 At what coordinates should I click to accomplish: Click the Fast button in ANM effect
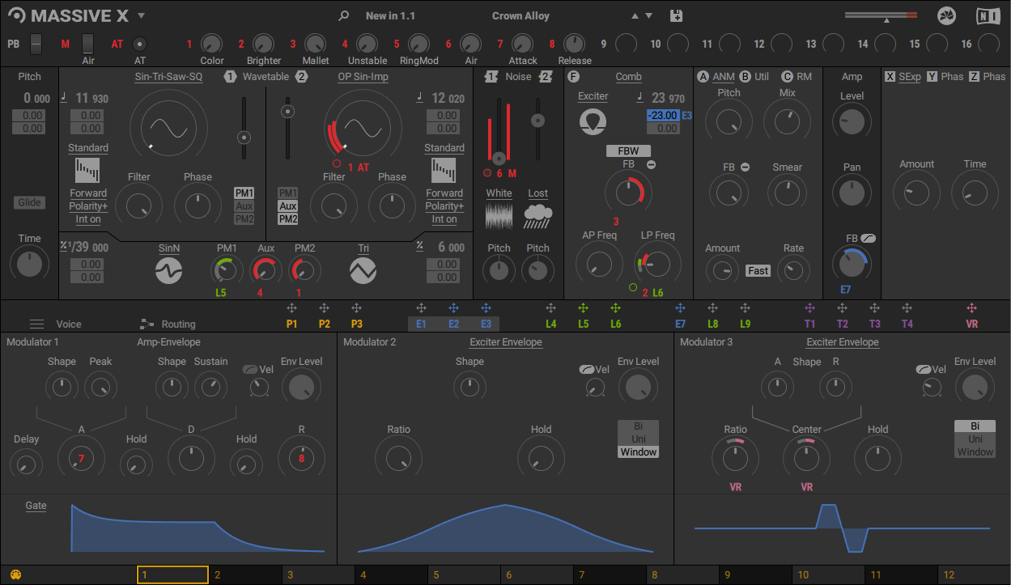(x=758, y=271)
